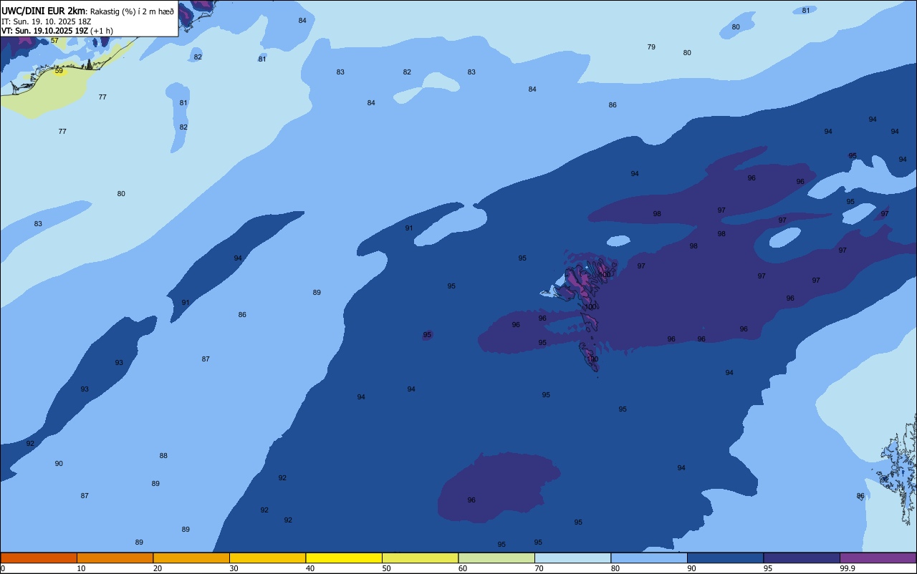The height and width of the screenshot is (574, 917).
Task: Click the humidity value 57 on the map
Action: (x=54, y=41)
